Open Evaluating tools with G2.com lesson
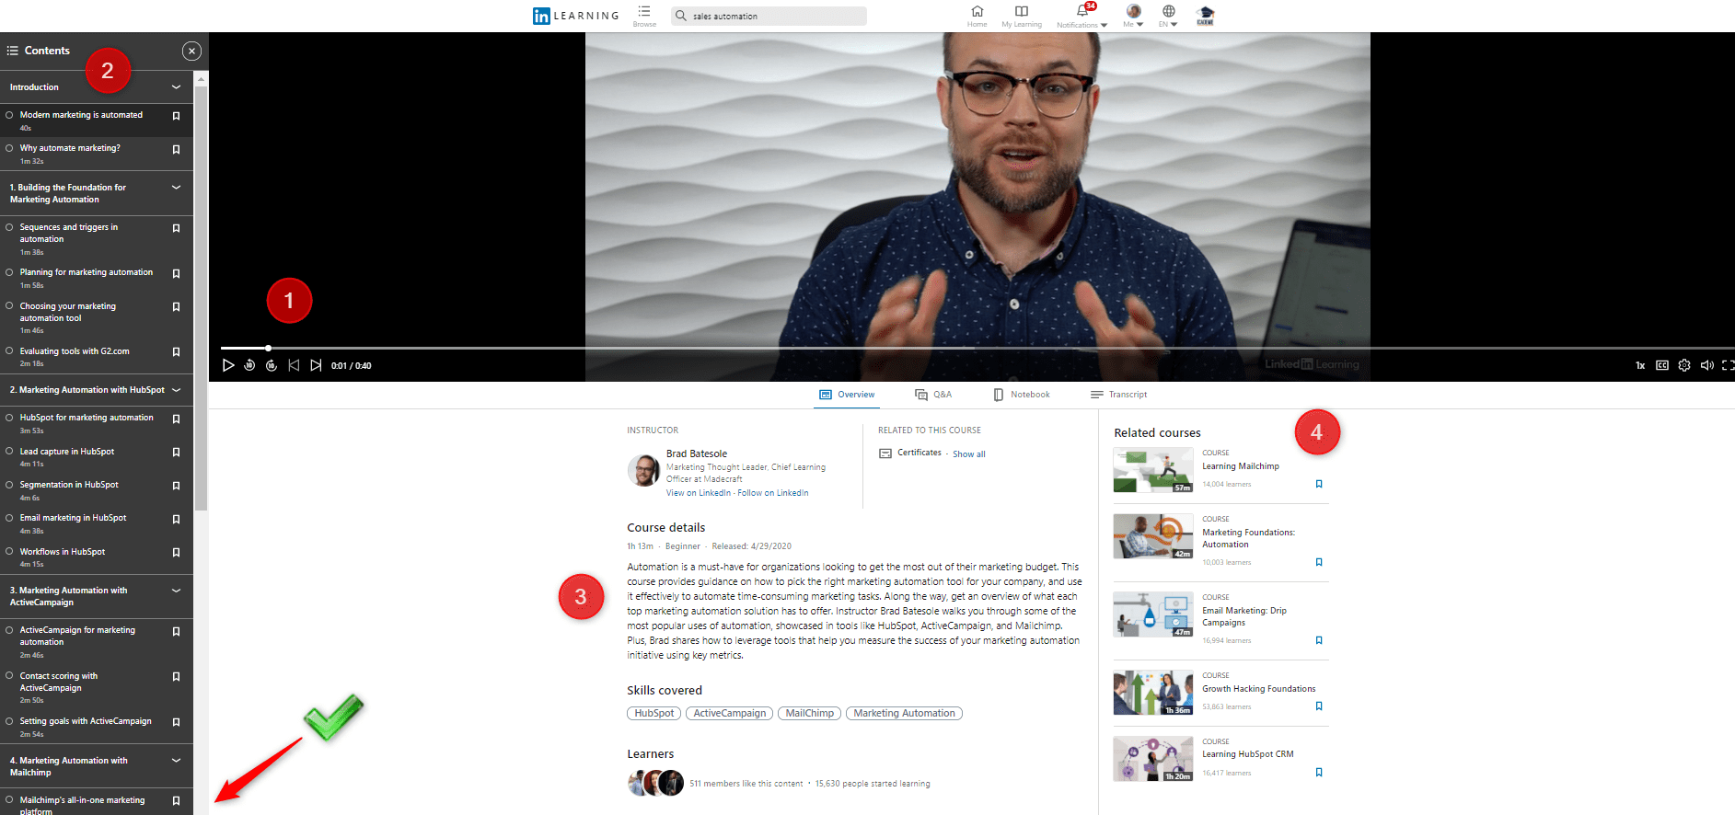This screenshot has width=1735, height=815. click(75, 351)
